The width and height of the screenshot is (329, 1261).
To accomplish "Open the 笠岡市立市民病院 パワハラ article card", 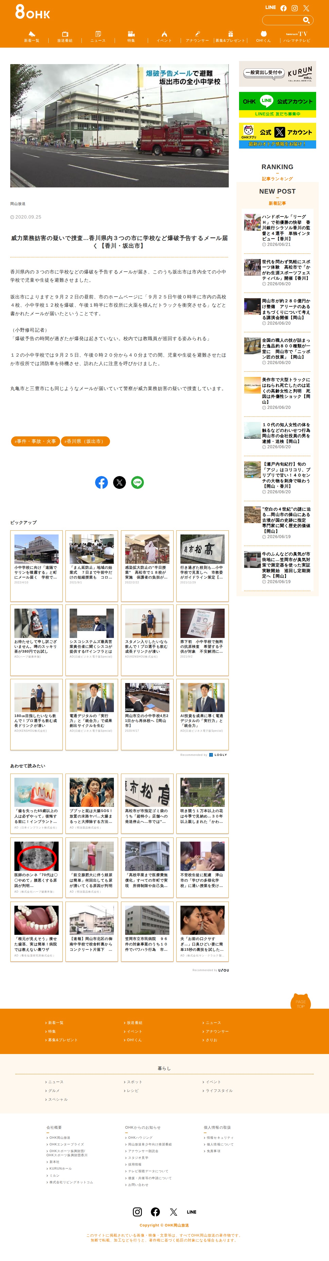I will pos(147,931).
